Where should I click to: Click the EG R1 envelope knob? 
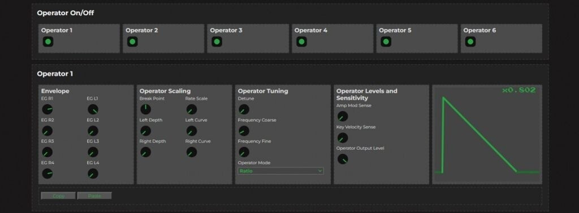(47, 109)
